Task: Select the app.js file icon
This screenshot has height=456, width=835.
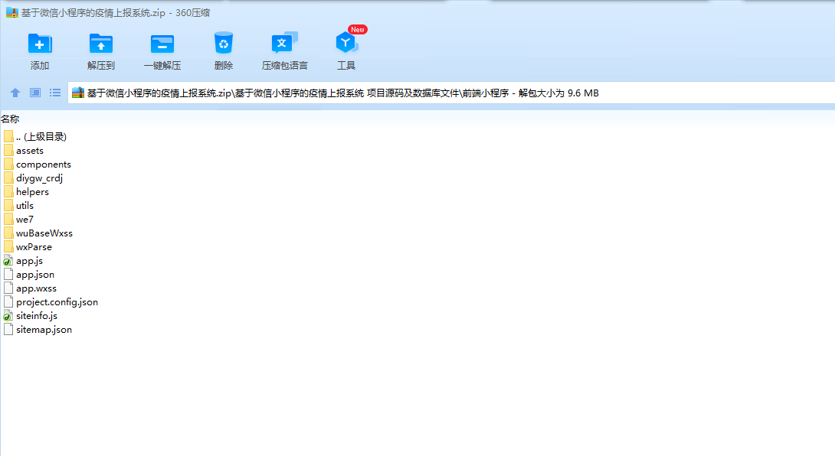Action: click(8, 261)
